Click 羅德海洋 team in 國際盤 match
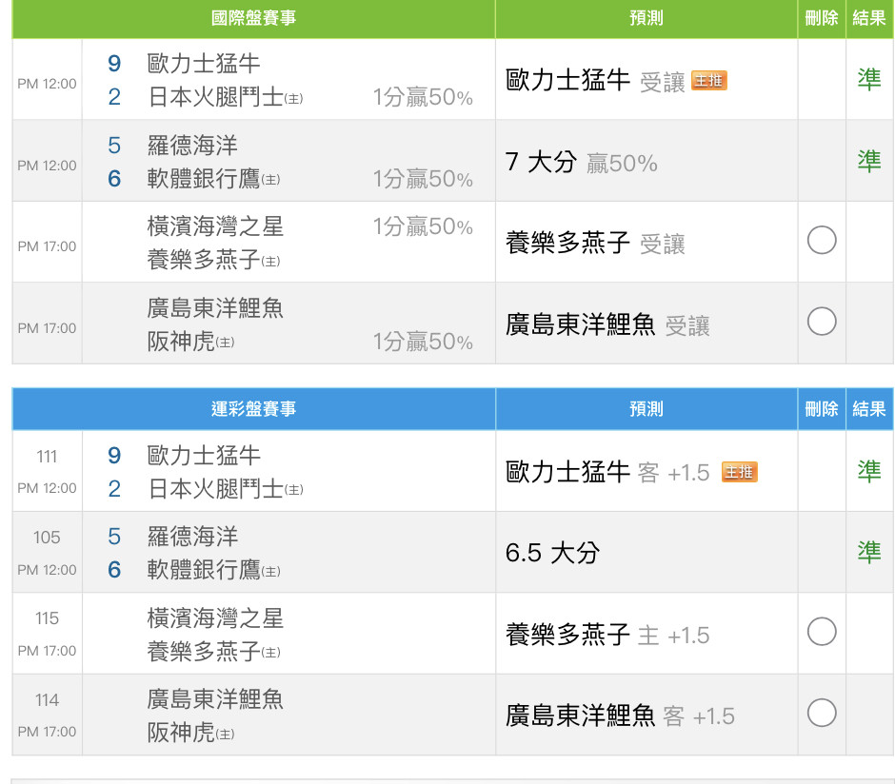Viewport: 895px width, 784px height. [192, 146]
